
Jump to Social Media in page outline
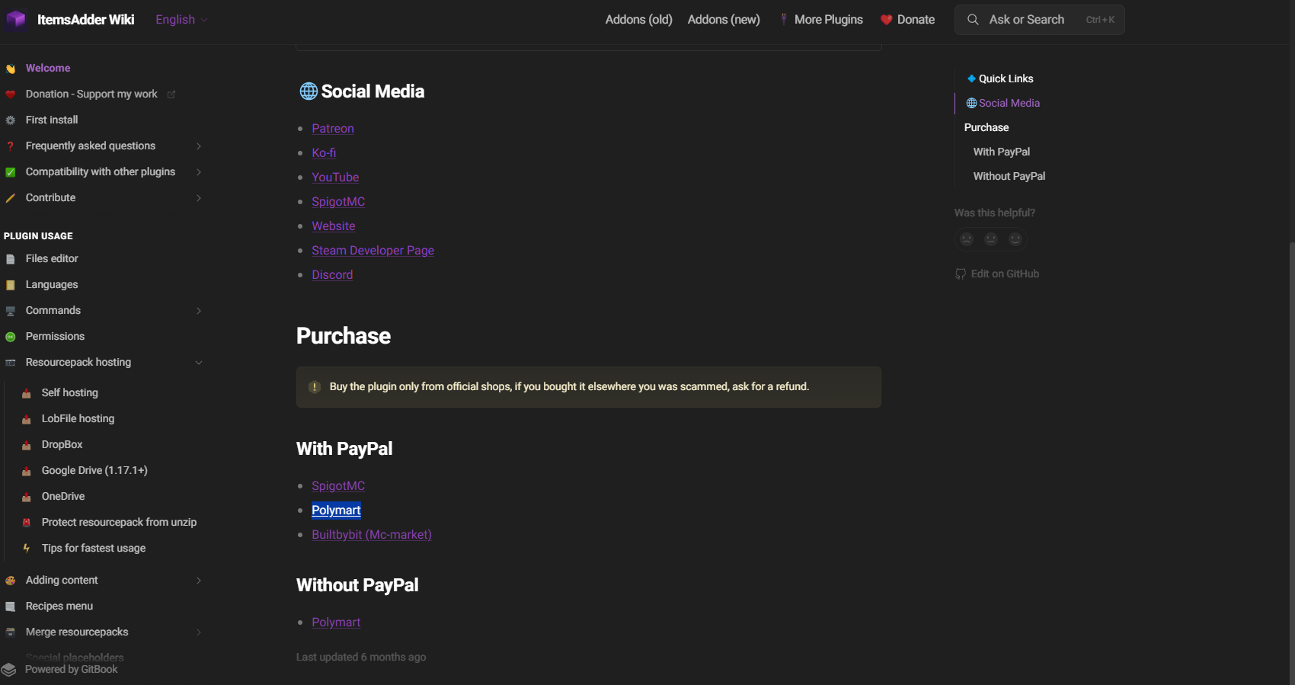pyautogui.click(x=1003, y=103)
